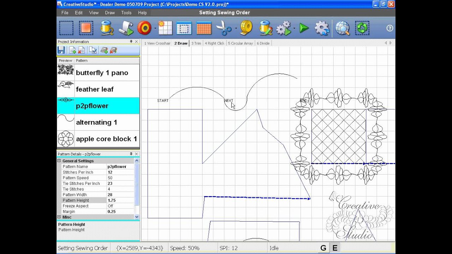Click the help question mark icon
The image size is (452, 254).
click(389, 28)
